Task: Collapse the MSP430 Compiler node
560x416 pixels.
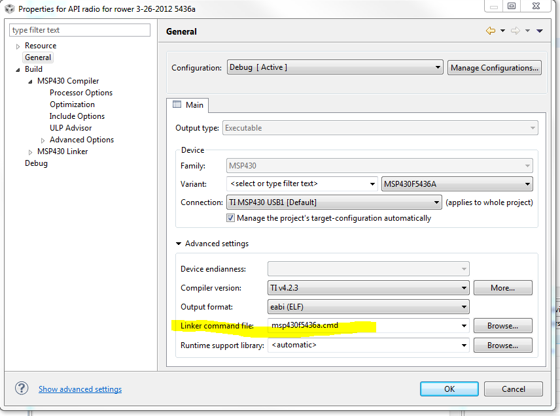Action: pos(30,82)
